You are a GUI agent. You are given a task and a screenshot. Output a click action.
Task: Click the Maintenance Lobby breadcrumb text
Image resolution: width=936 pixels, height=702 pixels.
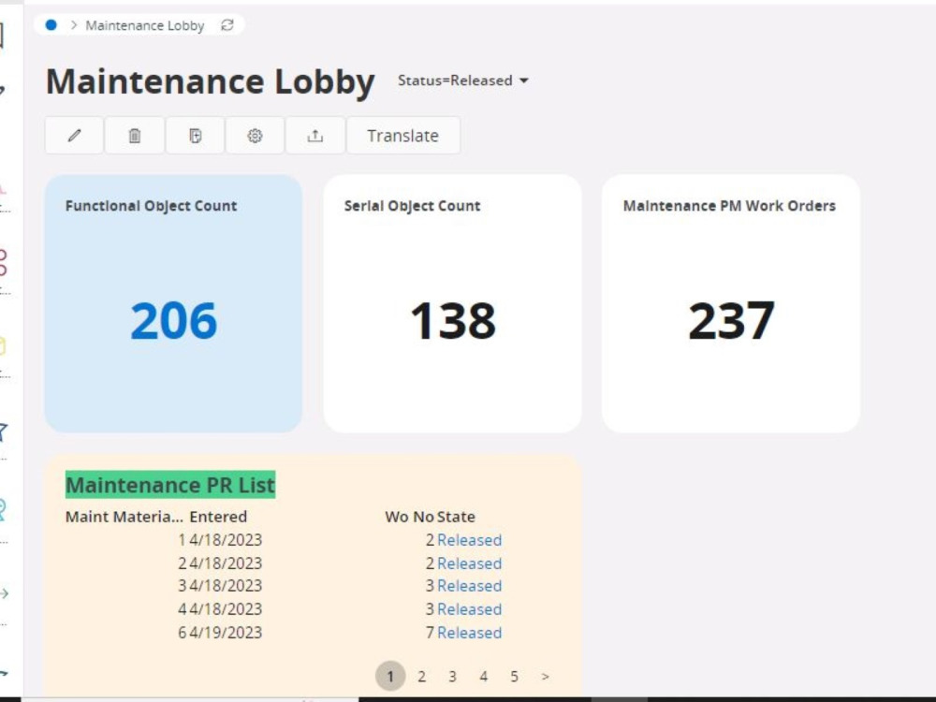point(144,25)
